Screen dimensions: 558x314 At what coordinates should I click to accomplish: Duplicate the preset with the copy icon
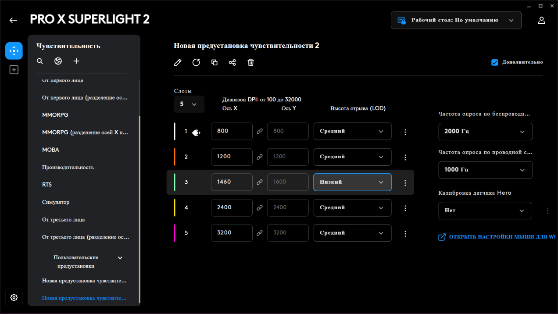pos(215,63)
